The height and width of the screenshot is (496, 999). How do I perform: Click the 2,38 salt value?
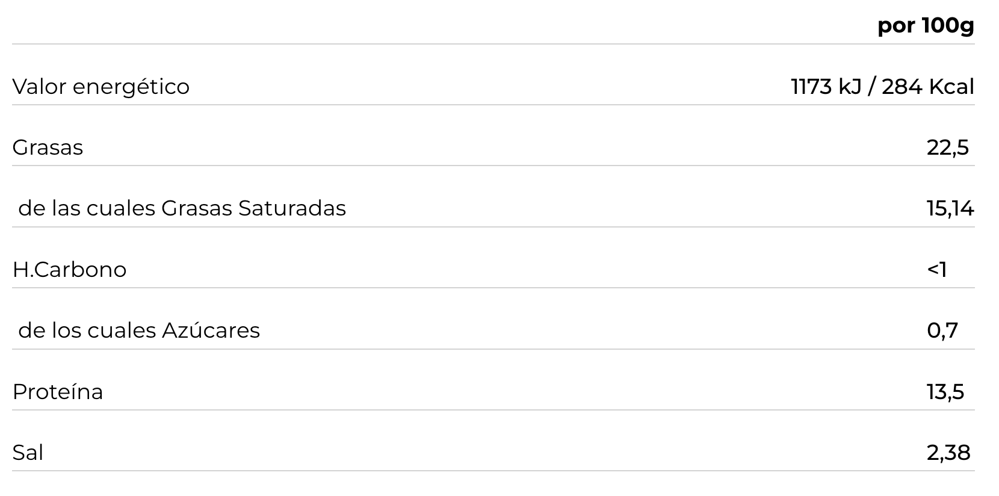click(x=948, y=453)
